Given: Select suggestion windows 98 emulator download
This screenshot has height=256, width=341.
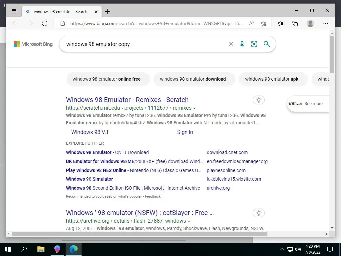Looking at the screenshot, I should pyautogui.click(x=194, y=79).
